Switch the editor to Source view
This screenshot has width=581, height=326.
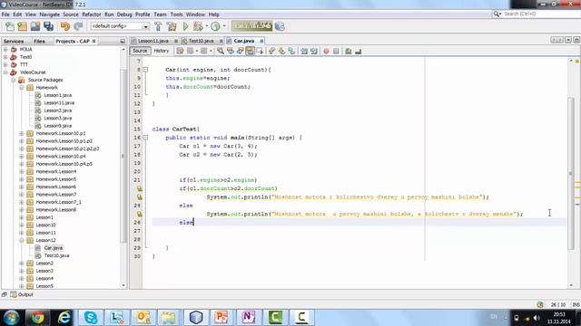(140, 51)
